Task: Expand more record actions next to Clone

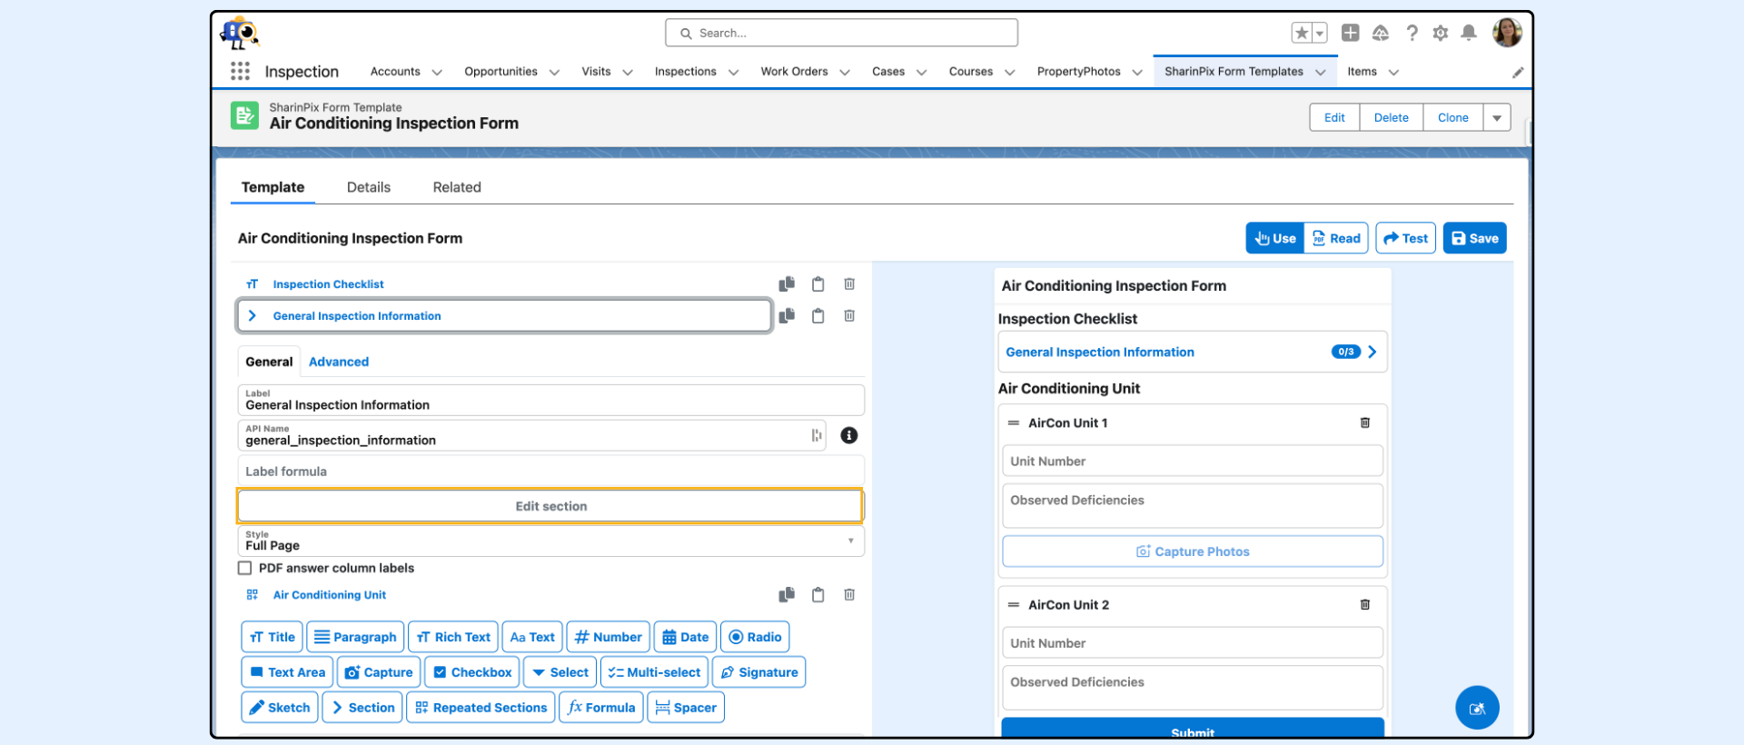Action: point(1497,118)
